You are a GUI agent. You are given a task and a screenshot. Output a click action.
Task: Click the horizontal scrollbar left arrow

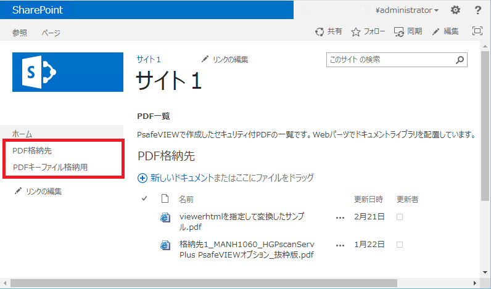point(4,283)
